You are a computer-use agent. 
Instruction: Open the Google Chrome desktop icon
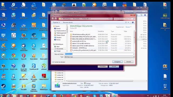pyautogui.click(x=14, y=57)
